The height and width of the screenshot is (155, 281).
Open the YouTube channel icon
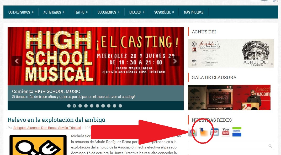point(226,132)
